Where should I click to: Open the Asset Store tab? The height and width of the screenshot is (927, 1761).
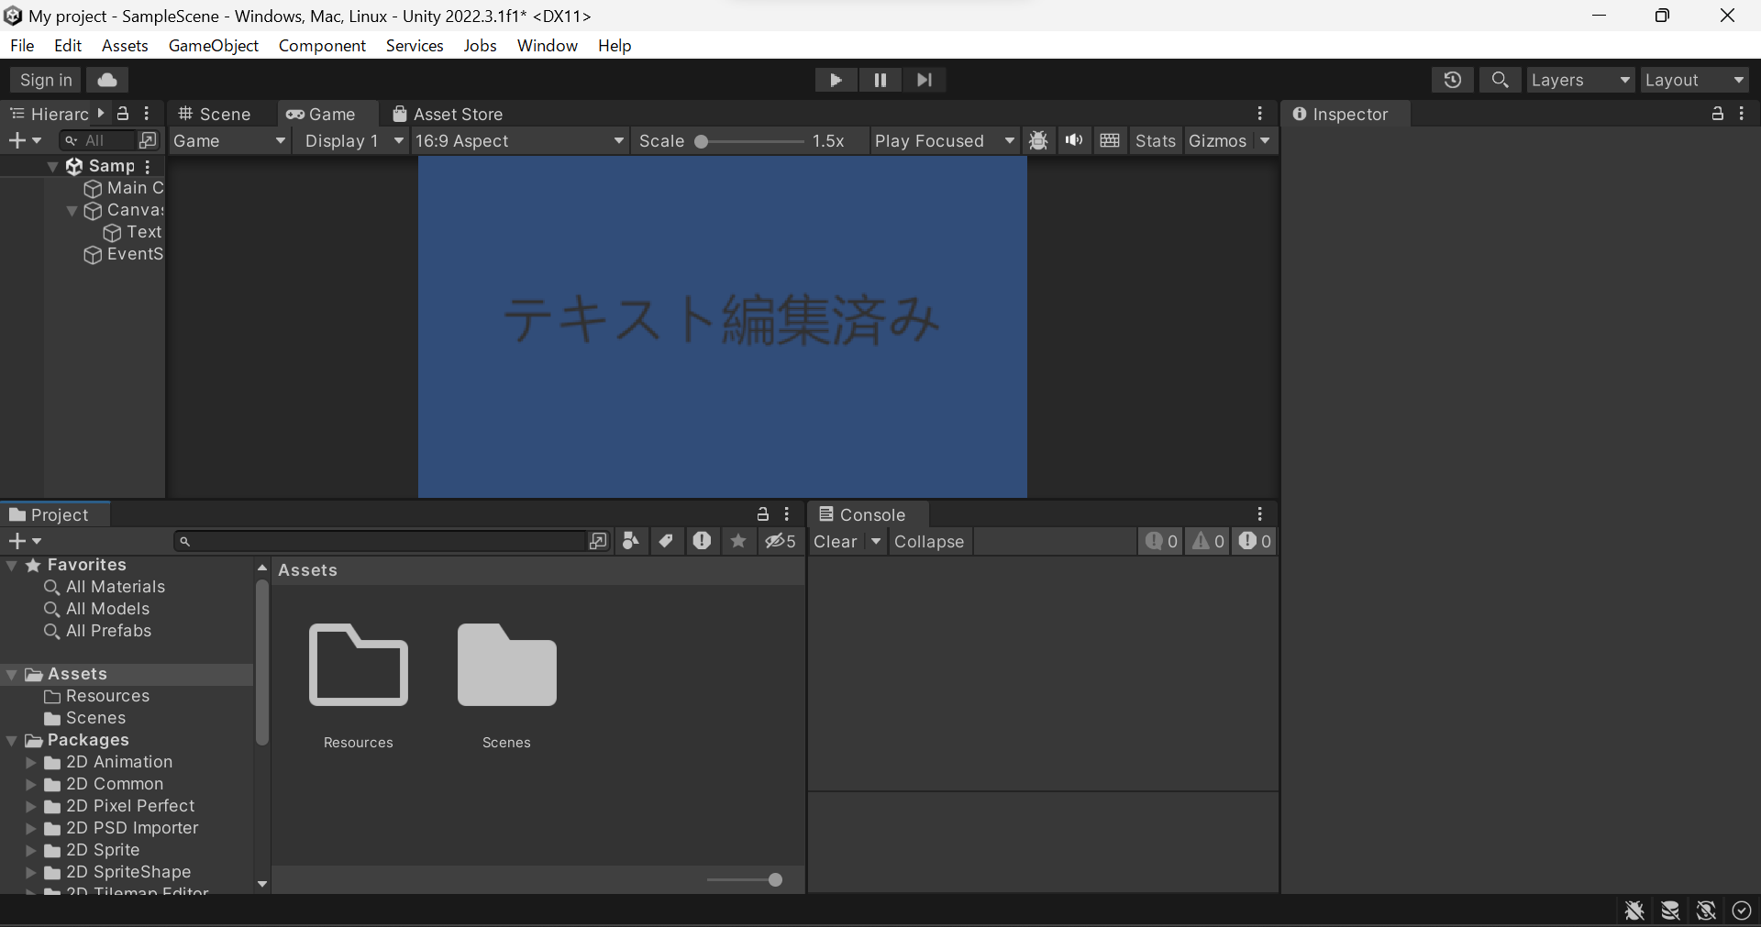click(448, 114)
